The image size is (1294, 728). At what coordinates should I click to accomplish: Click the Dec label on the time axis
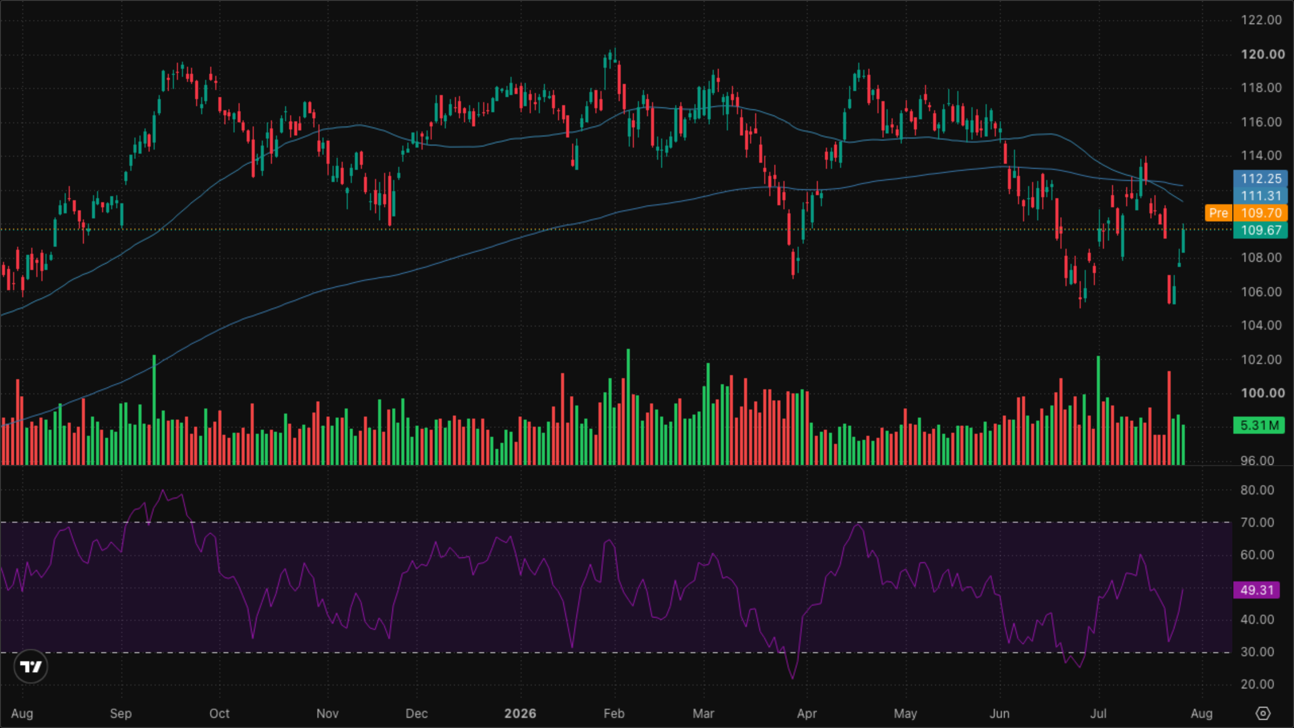point(417,714)
